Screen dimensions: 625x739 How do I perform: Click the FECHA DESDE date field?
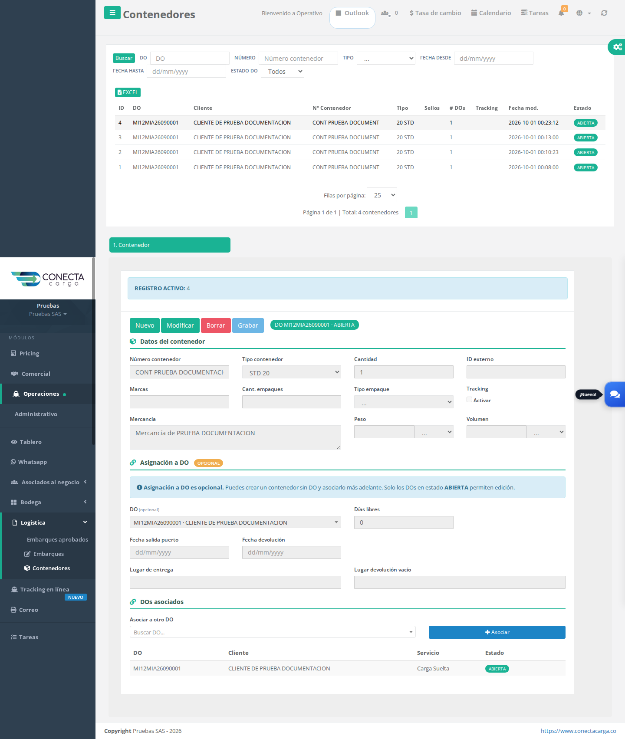493,58
